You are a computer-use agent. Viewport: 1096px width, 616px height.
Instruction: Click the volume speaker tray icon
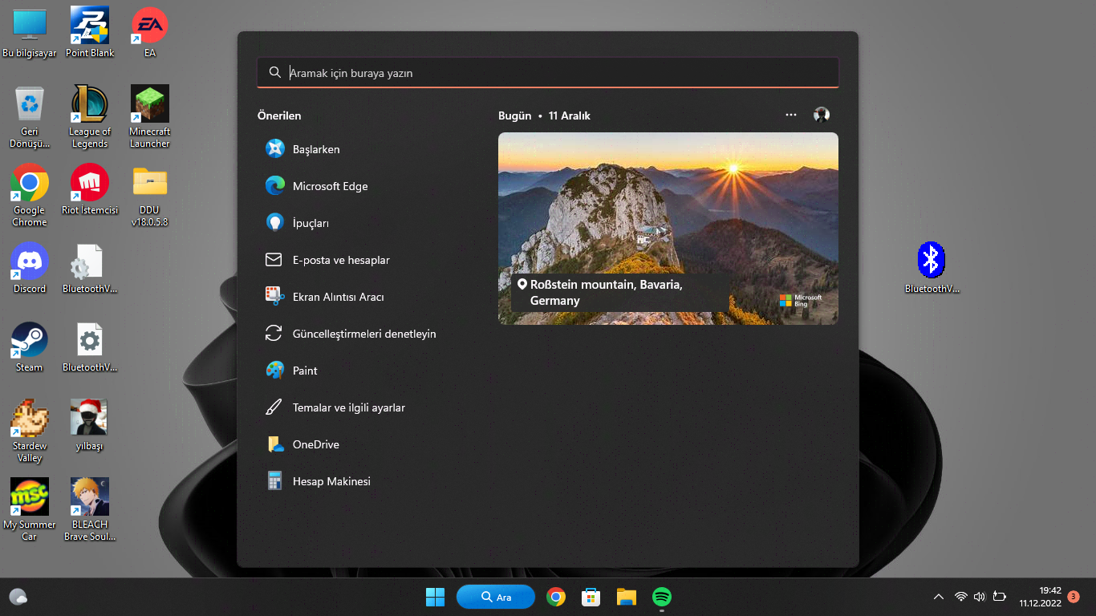point(979,597)
